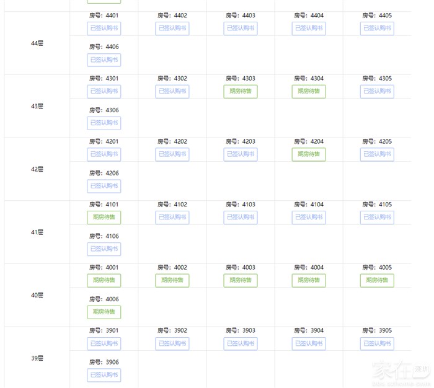Select the 已签认购书 button under room 4406
Image resolution: width=434 pixels, height=388 pixels.
point(104,60)
